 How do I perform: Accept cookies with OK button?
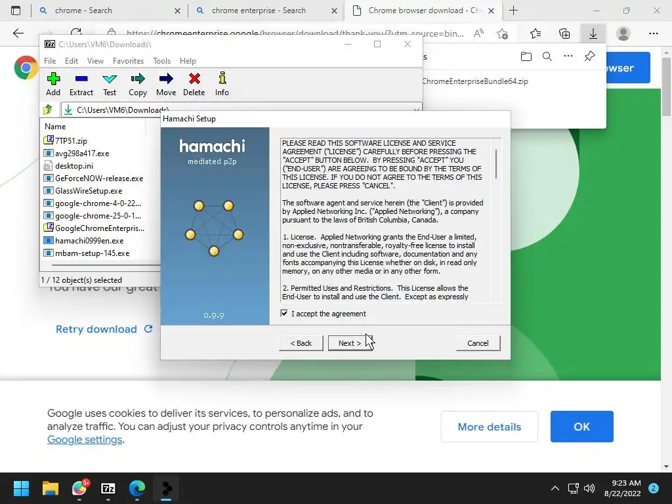[x=582, y=427]
